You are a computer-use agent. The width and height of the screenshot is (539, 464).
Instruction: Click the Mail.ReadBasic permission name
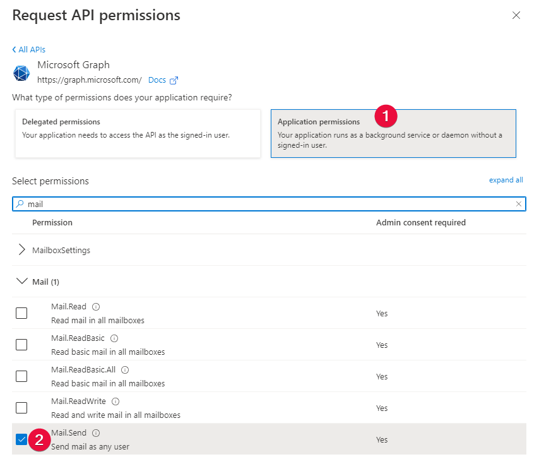pos(78,338)
